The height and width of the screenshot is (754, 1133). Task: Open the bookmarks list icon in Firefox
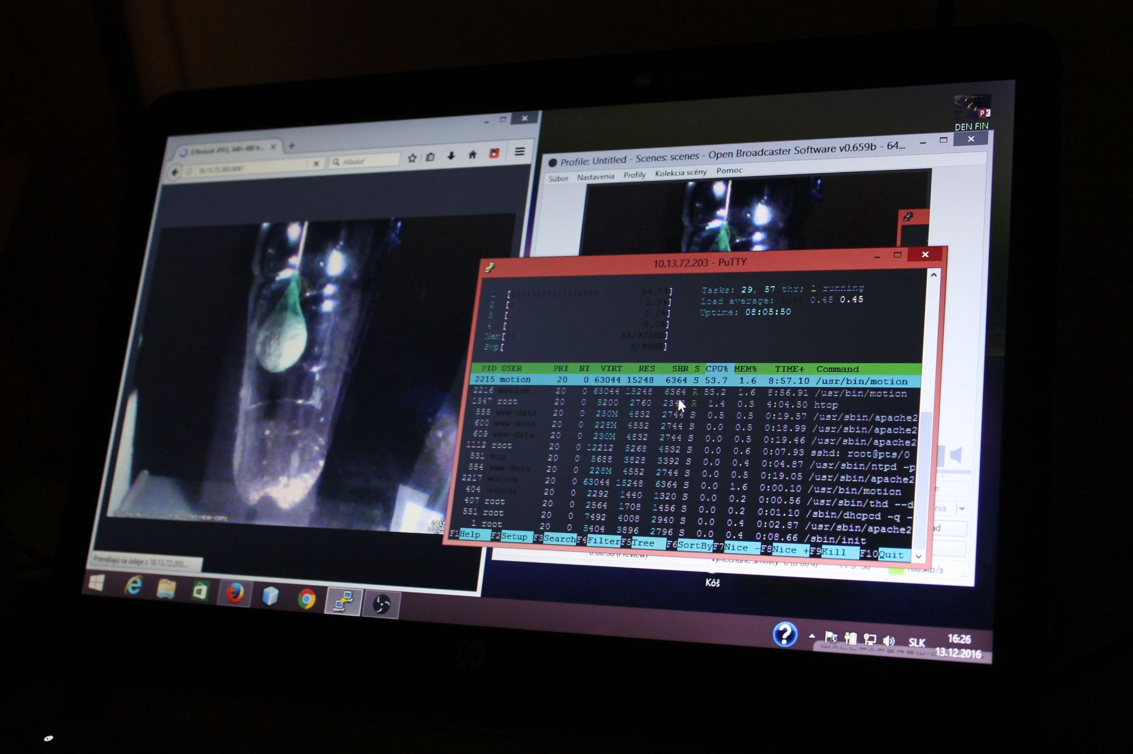click(431, 157)
